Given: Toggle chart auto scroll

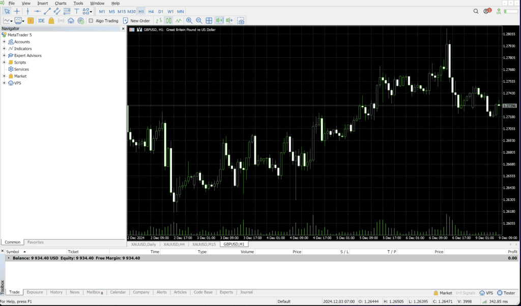Looking at the screenshot, I should click(x=220, y=21).
